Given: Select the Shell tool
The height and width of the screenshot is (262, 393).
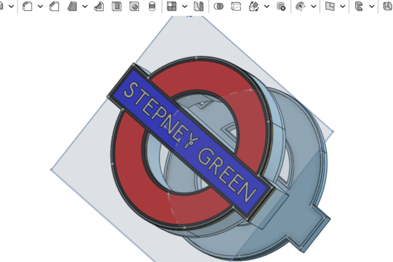Looking at the screenshot, I should click(x=117, y=6).
